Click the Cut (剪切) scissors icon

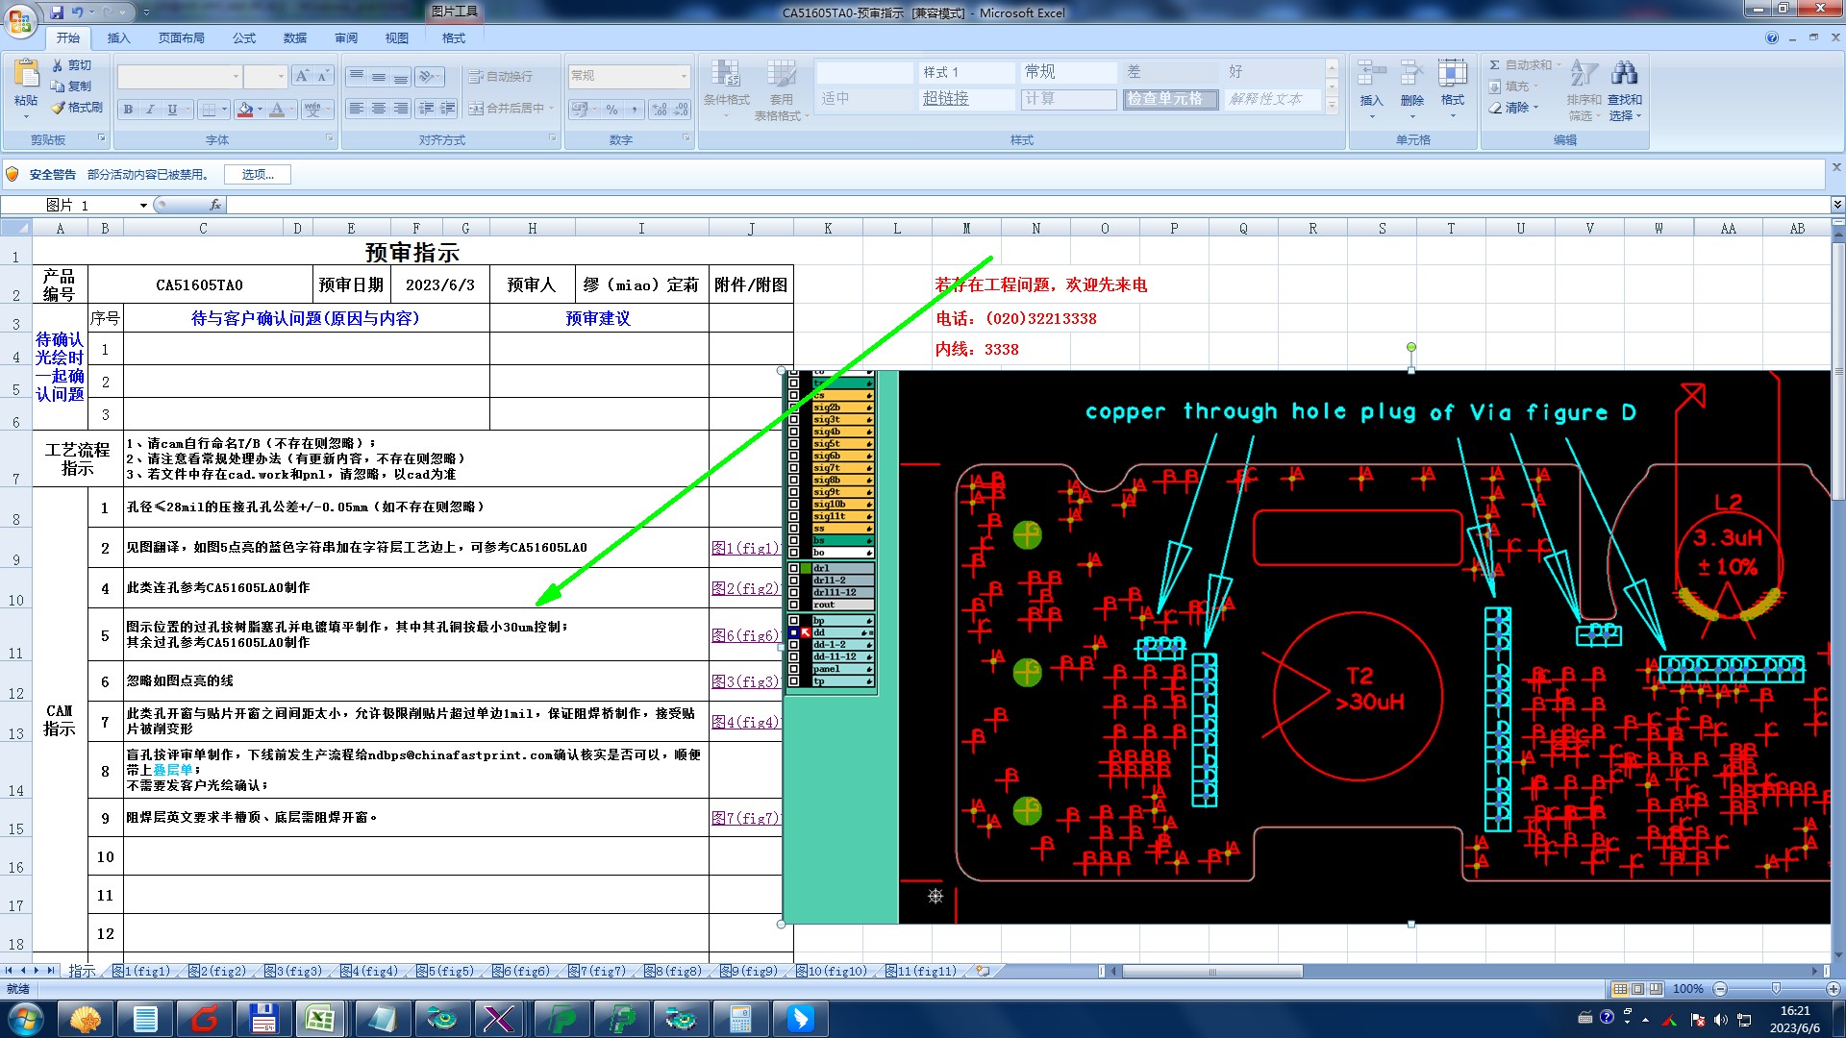[58, 65]
